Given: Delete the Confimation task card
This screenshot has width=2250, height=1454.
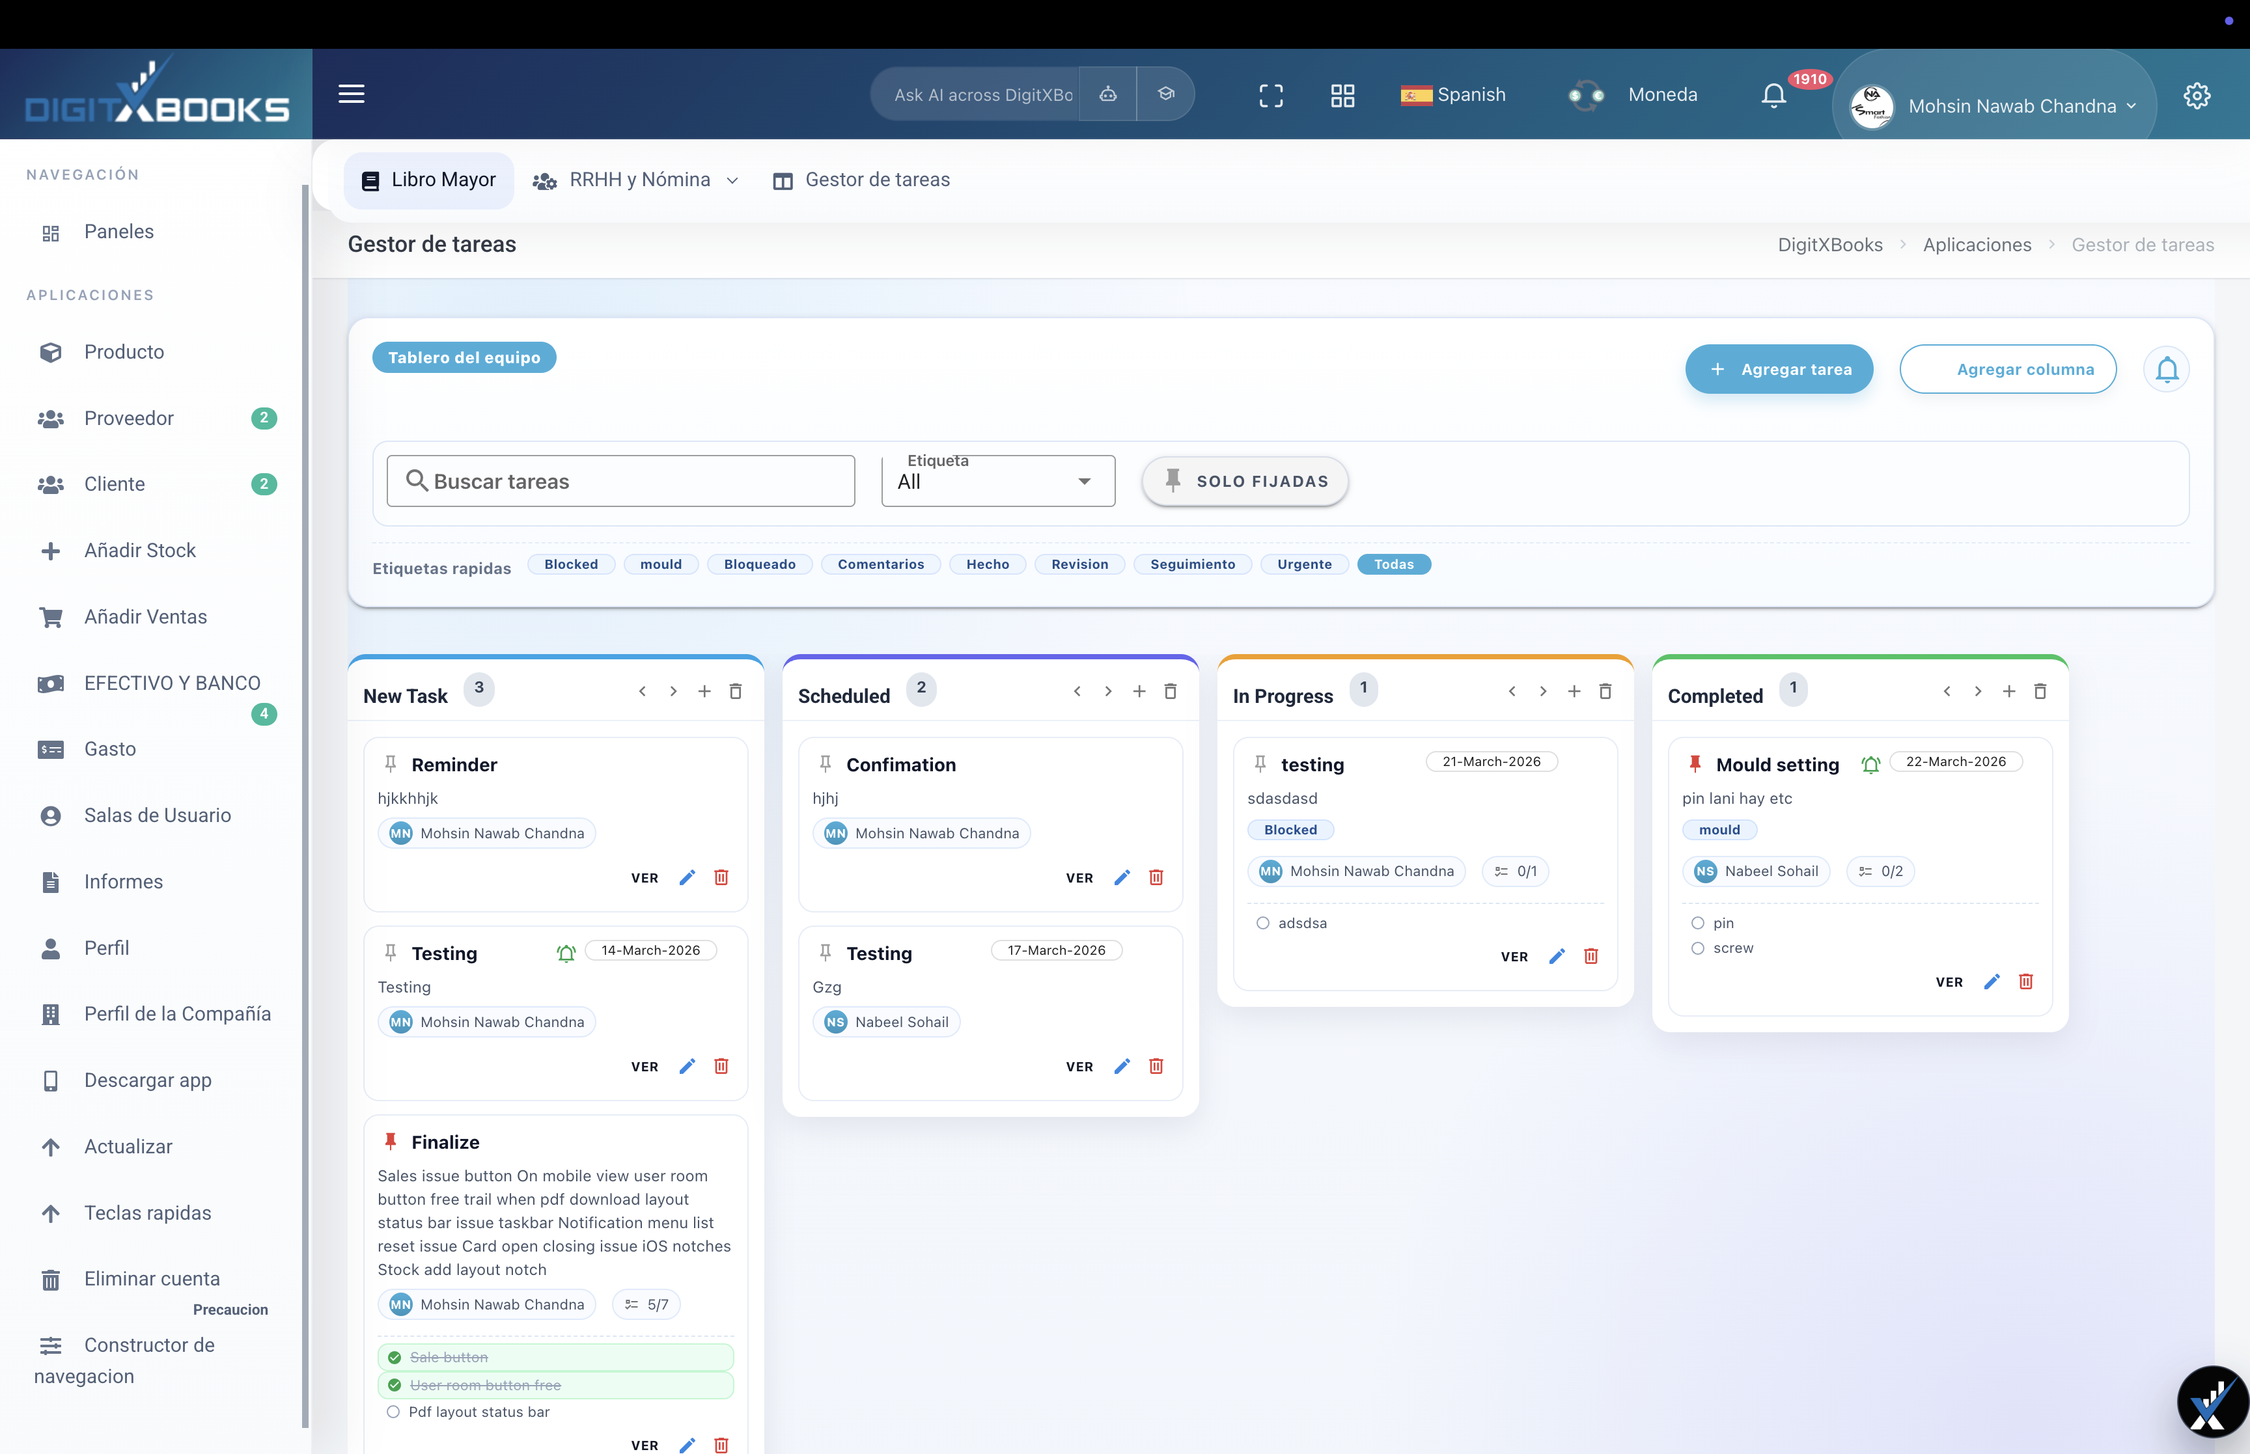Looking at the screenshot, I should coord(1156,878).
